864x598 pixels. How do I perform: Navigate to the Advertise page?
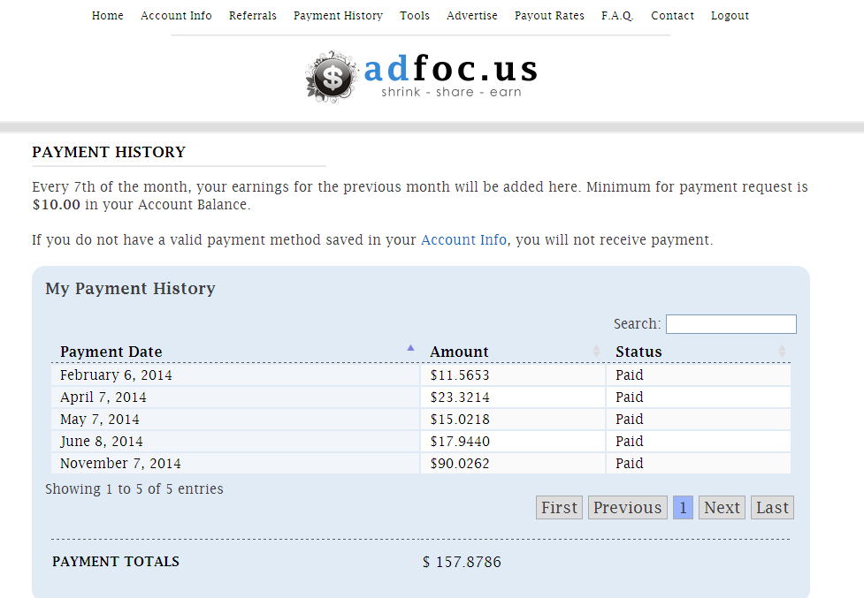tap(472, 16)
